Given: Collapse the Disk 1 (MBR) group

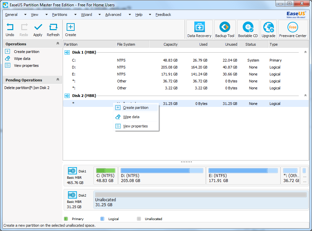Looking at the screenshot, I should [305, 52].
